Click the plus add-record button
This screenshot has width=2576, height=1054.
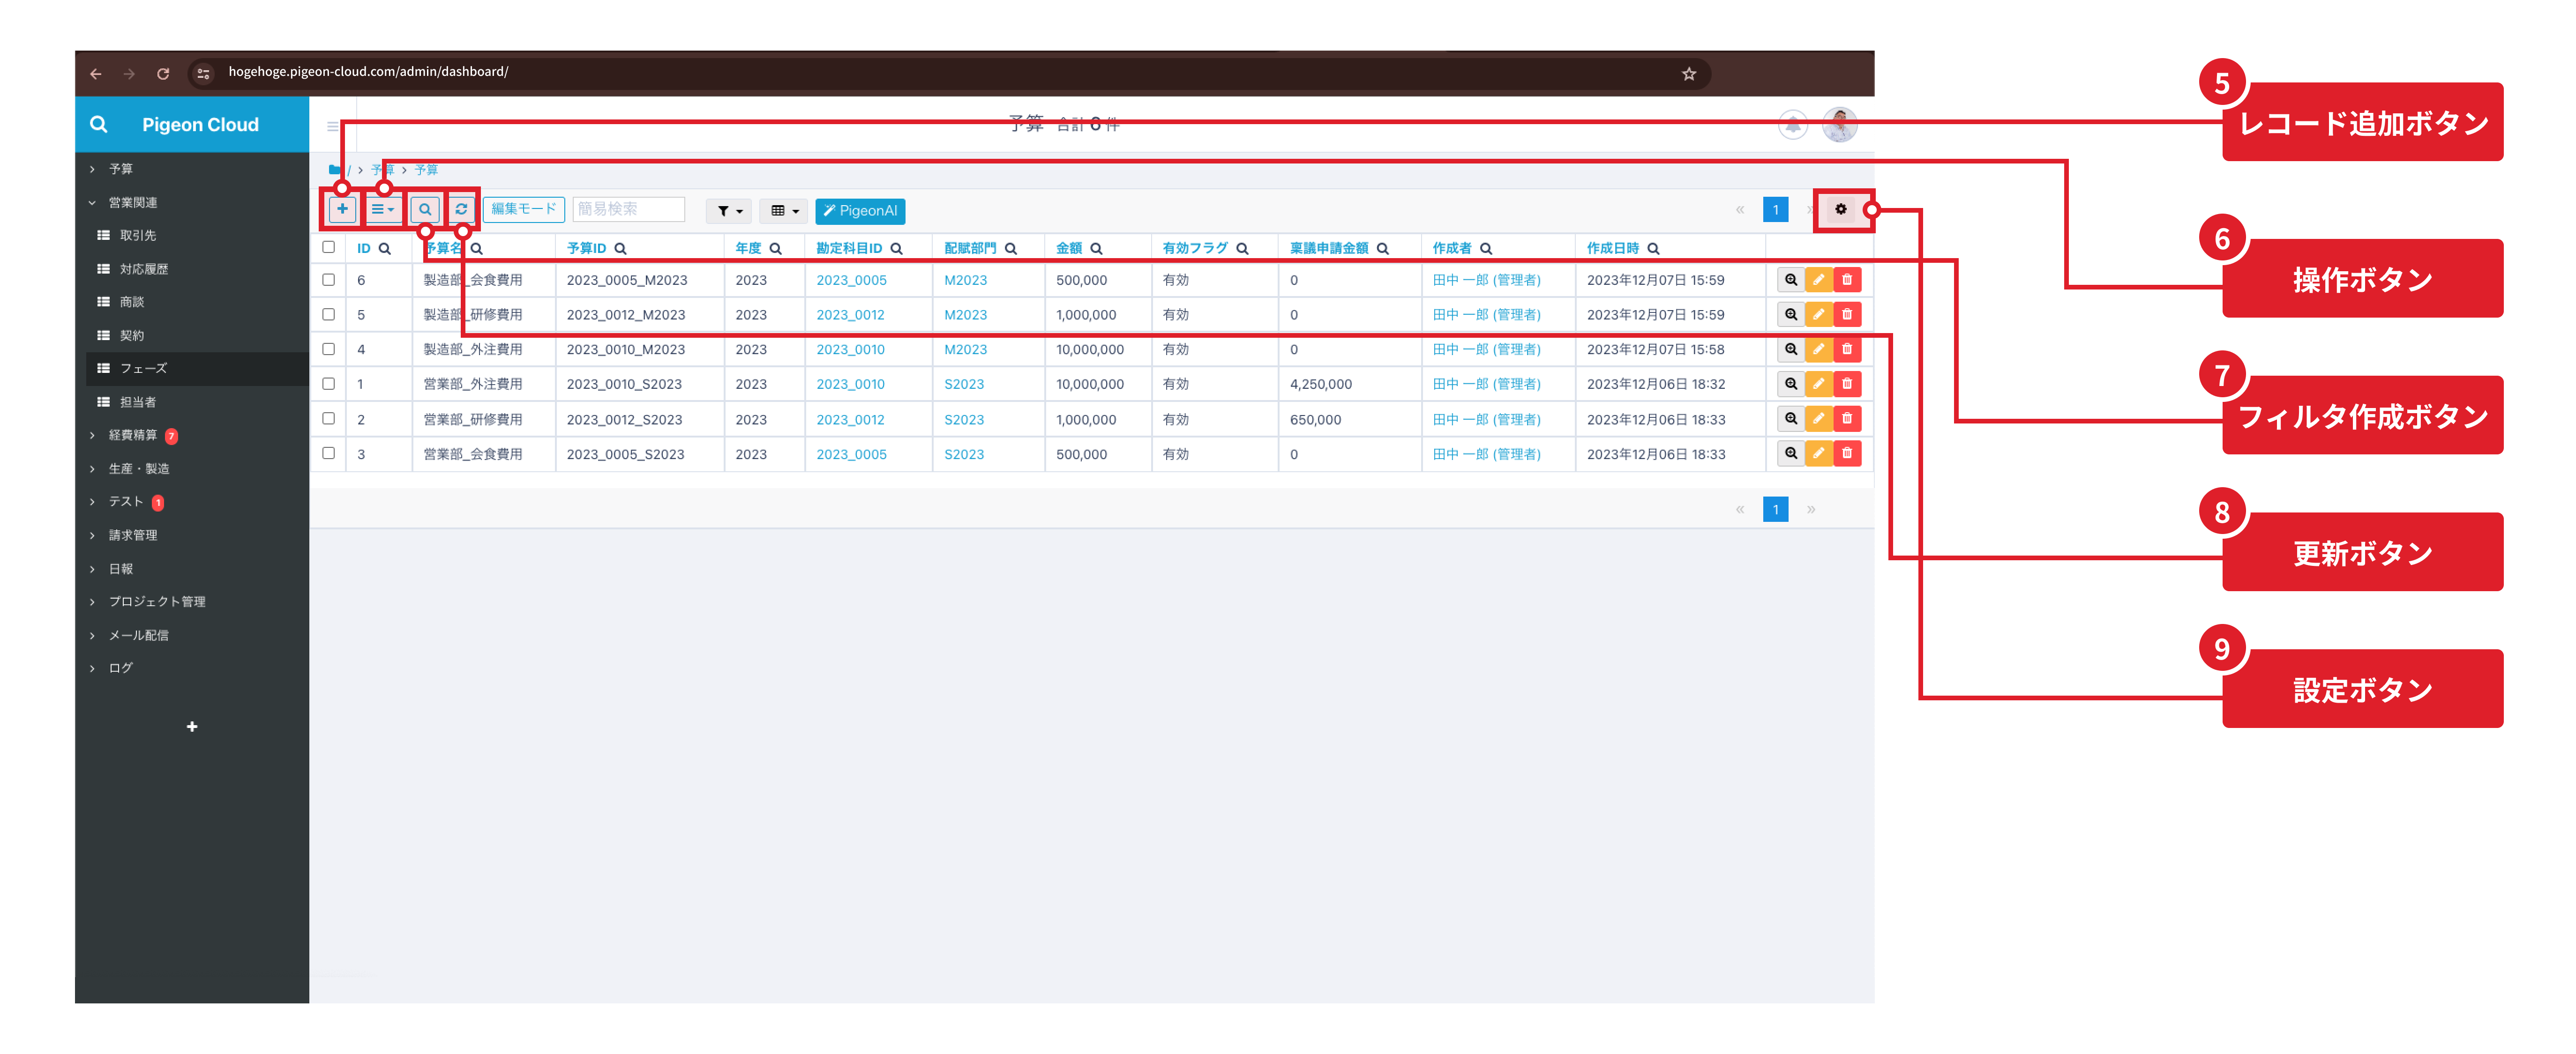coord(342,209)
